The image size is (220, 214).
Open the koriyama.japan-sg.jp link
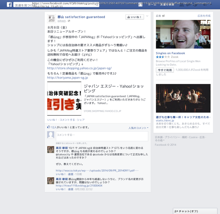67,78
